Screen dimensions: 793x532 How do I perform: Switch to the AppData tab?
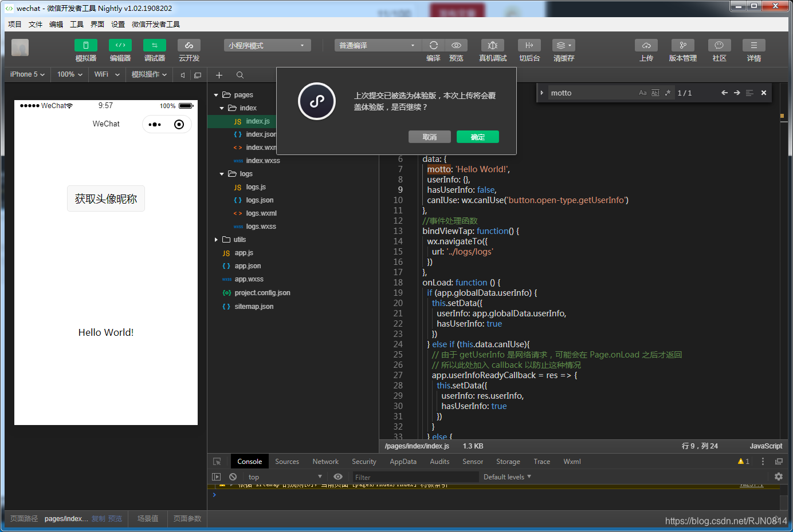tap(403, 462)
